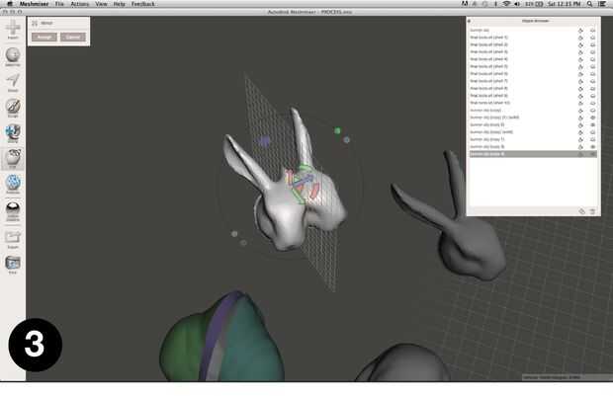Open the Import tool in left toolbar

[x=13, y=30]
